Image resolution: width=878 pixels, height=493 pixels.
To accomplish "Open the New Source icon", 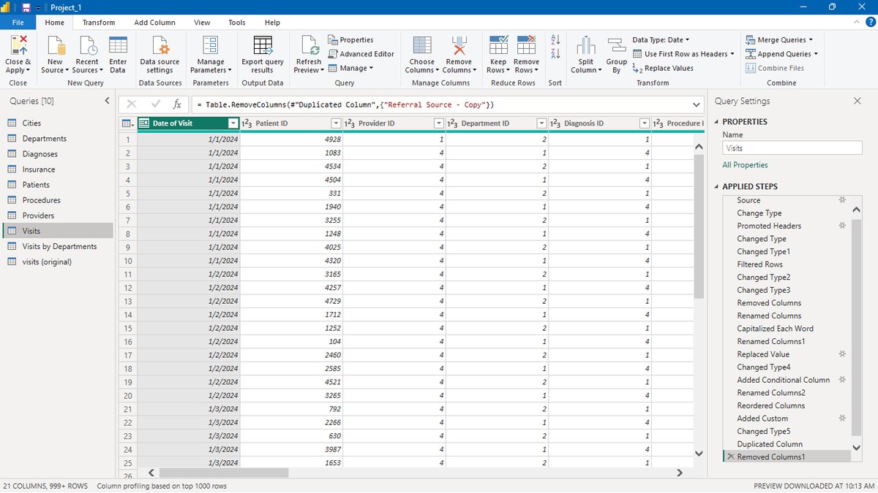I will click(55, 45).
